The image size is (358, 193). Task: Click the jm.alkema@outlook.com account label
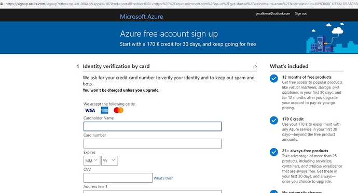tap(273, 13)
